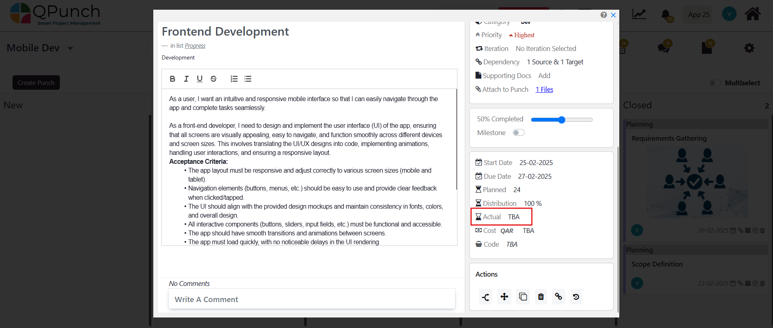This screenshot has height=328, width=773.
Task: Click the copy punch action icon
Action: tap(523, 297)
